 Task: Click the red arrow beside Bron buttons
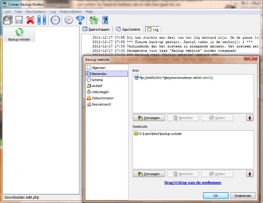tap(250, 118)
